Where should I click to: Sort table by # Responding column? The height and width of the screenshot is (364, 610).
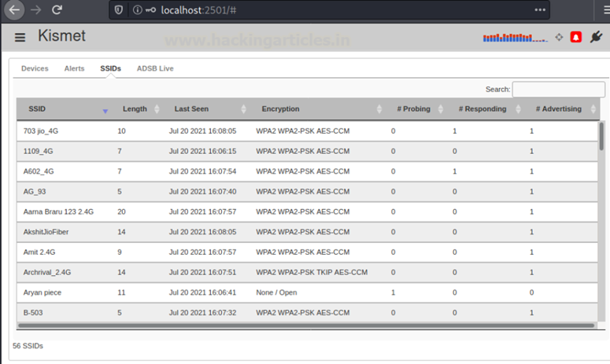point(485,108)
